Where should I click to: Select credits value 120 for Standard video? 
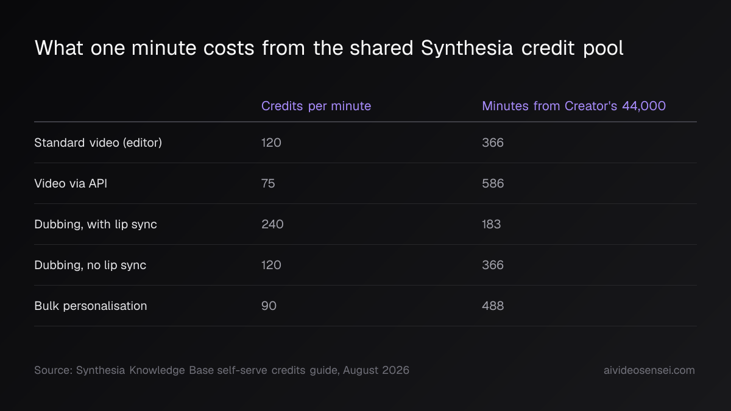click(271, 142)
